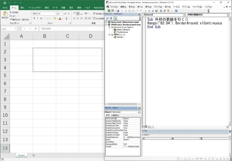Open Project Explorer toolbar icon

point(161,11)
